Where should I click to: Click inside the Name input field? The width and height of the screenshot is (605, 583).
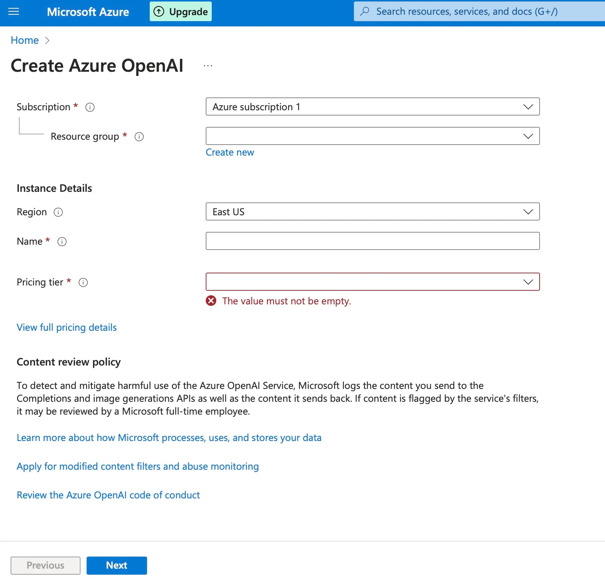pyautogui.click(x=372, y=241)
